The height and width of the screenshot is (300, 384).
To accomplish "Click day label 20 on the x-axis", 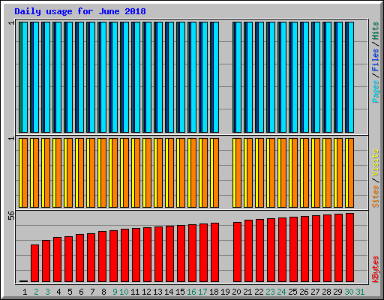I will 236,292.
